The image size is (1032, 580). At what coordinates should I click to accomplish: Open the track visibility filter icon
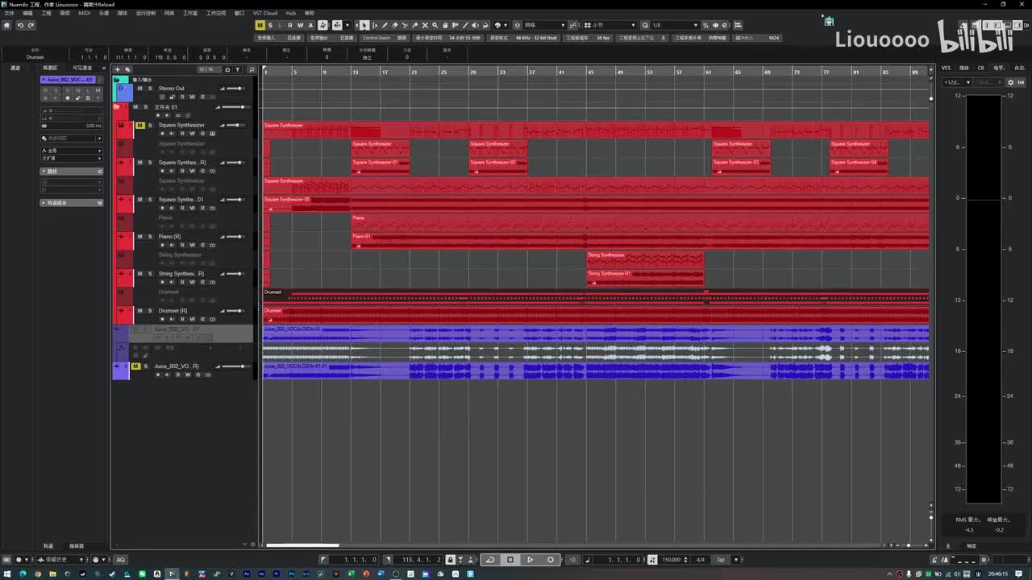pyautogui.click(x=238, y=70)
